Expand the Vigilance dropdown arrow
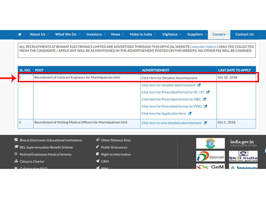Viewport: 266px width, 199px height. tap(180, 34)
